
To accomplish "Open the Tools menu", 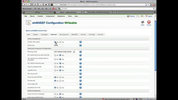I will tap(70, 16).
